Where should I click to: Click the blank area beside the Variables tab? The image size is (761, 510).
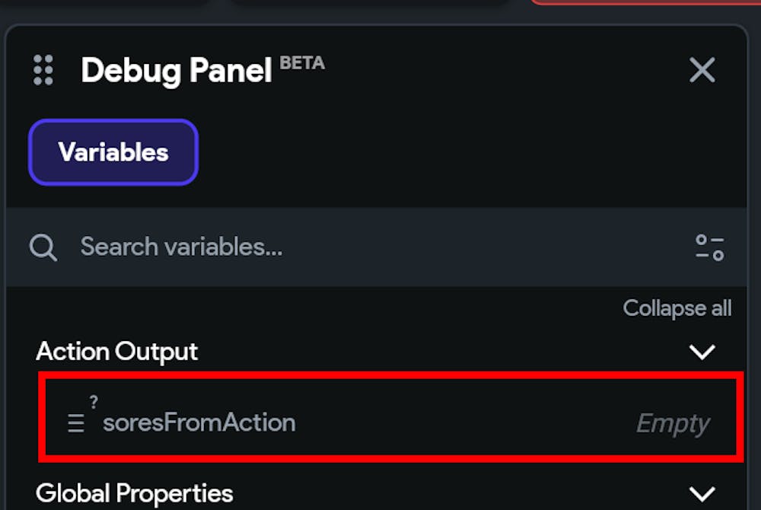[x=457, y=152]
